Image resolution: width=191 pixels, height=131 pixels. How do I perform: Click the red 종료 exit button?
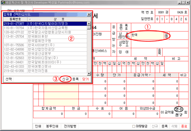tap(184, 126)
